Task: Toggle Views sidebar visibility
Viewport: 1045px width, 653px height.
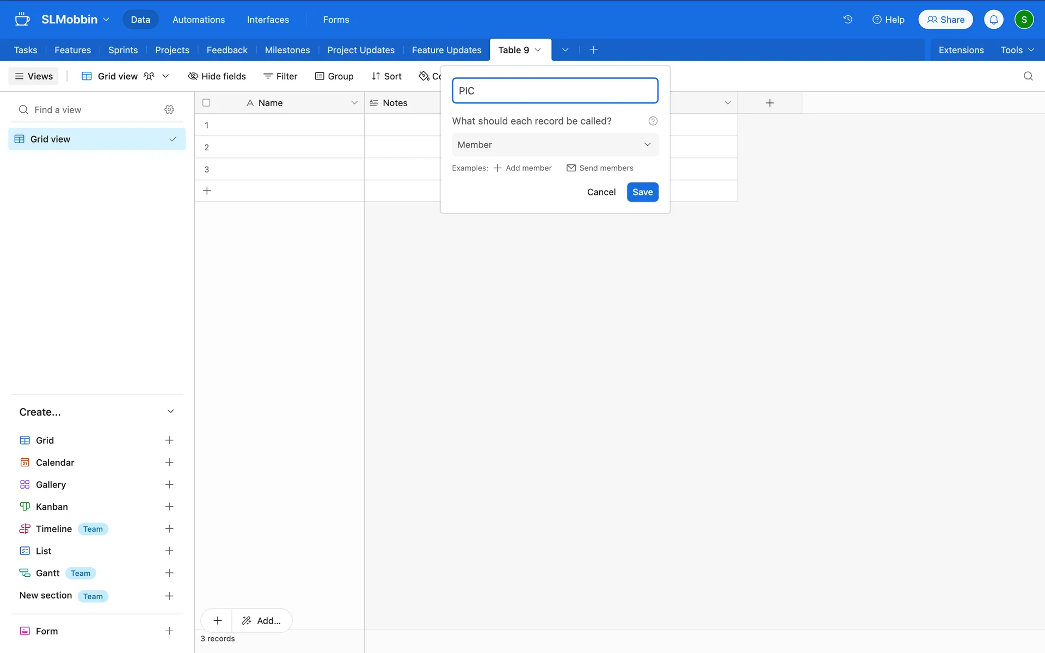Action: (x=34, y=76)
